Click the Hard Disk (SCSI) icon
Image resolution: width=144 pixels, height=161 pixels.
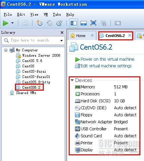78,101
